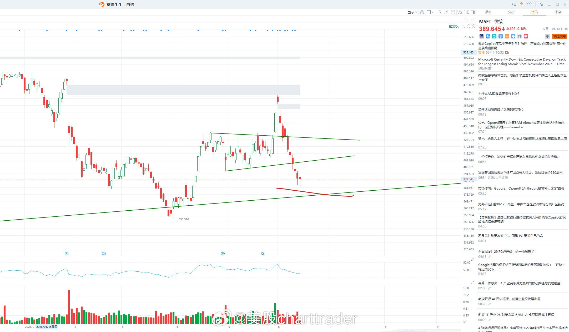Open 英伟达彻底终结了乏味的PC时代 article
569x332 pixels.
(501, 110)
